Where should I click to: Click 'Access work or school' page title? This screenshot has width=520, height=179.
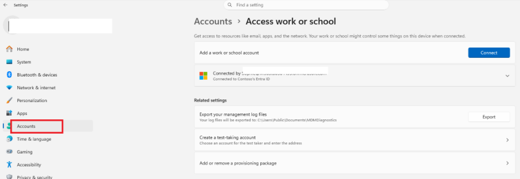[x=291, y=22]
